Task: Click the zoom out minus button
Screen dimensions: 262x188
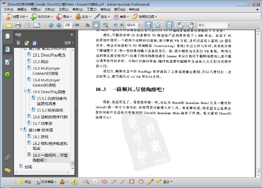Action: (x=115, y=25)
